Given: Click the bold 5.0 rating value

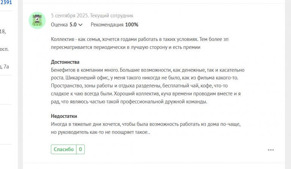Looking at the screenshot, I should point(73,25).
